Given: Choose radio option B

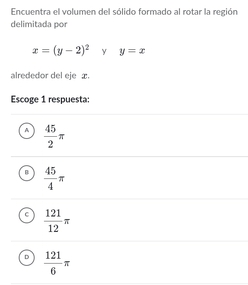Looking at the screenshot, I should tap(26, 173).
